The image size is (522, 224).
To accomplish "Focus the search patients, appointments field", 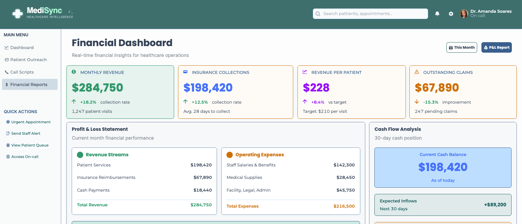I will [x=370, y=14].
